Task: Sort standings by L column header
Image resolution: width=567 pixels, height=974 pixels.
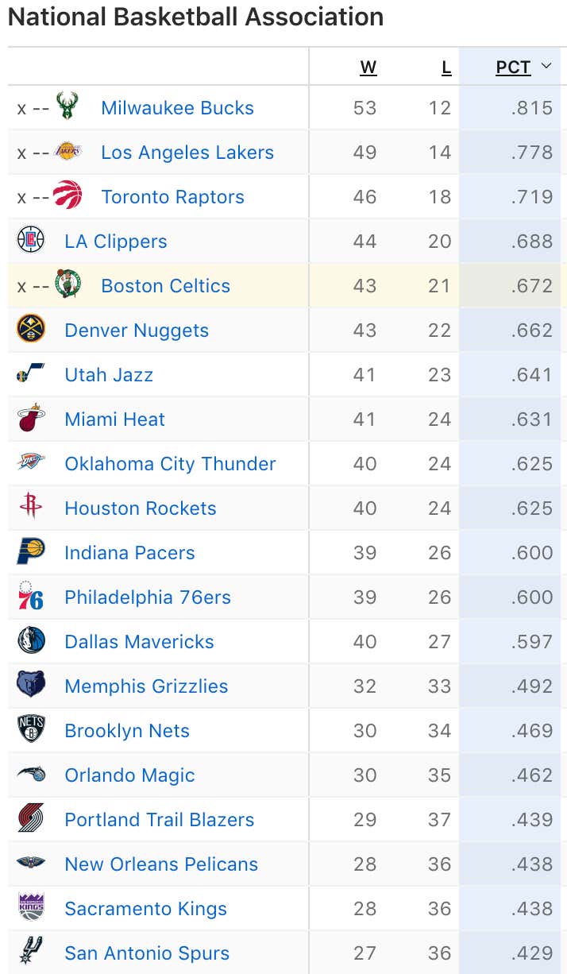Action: (x=446, y=68)
